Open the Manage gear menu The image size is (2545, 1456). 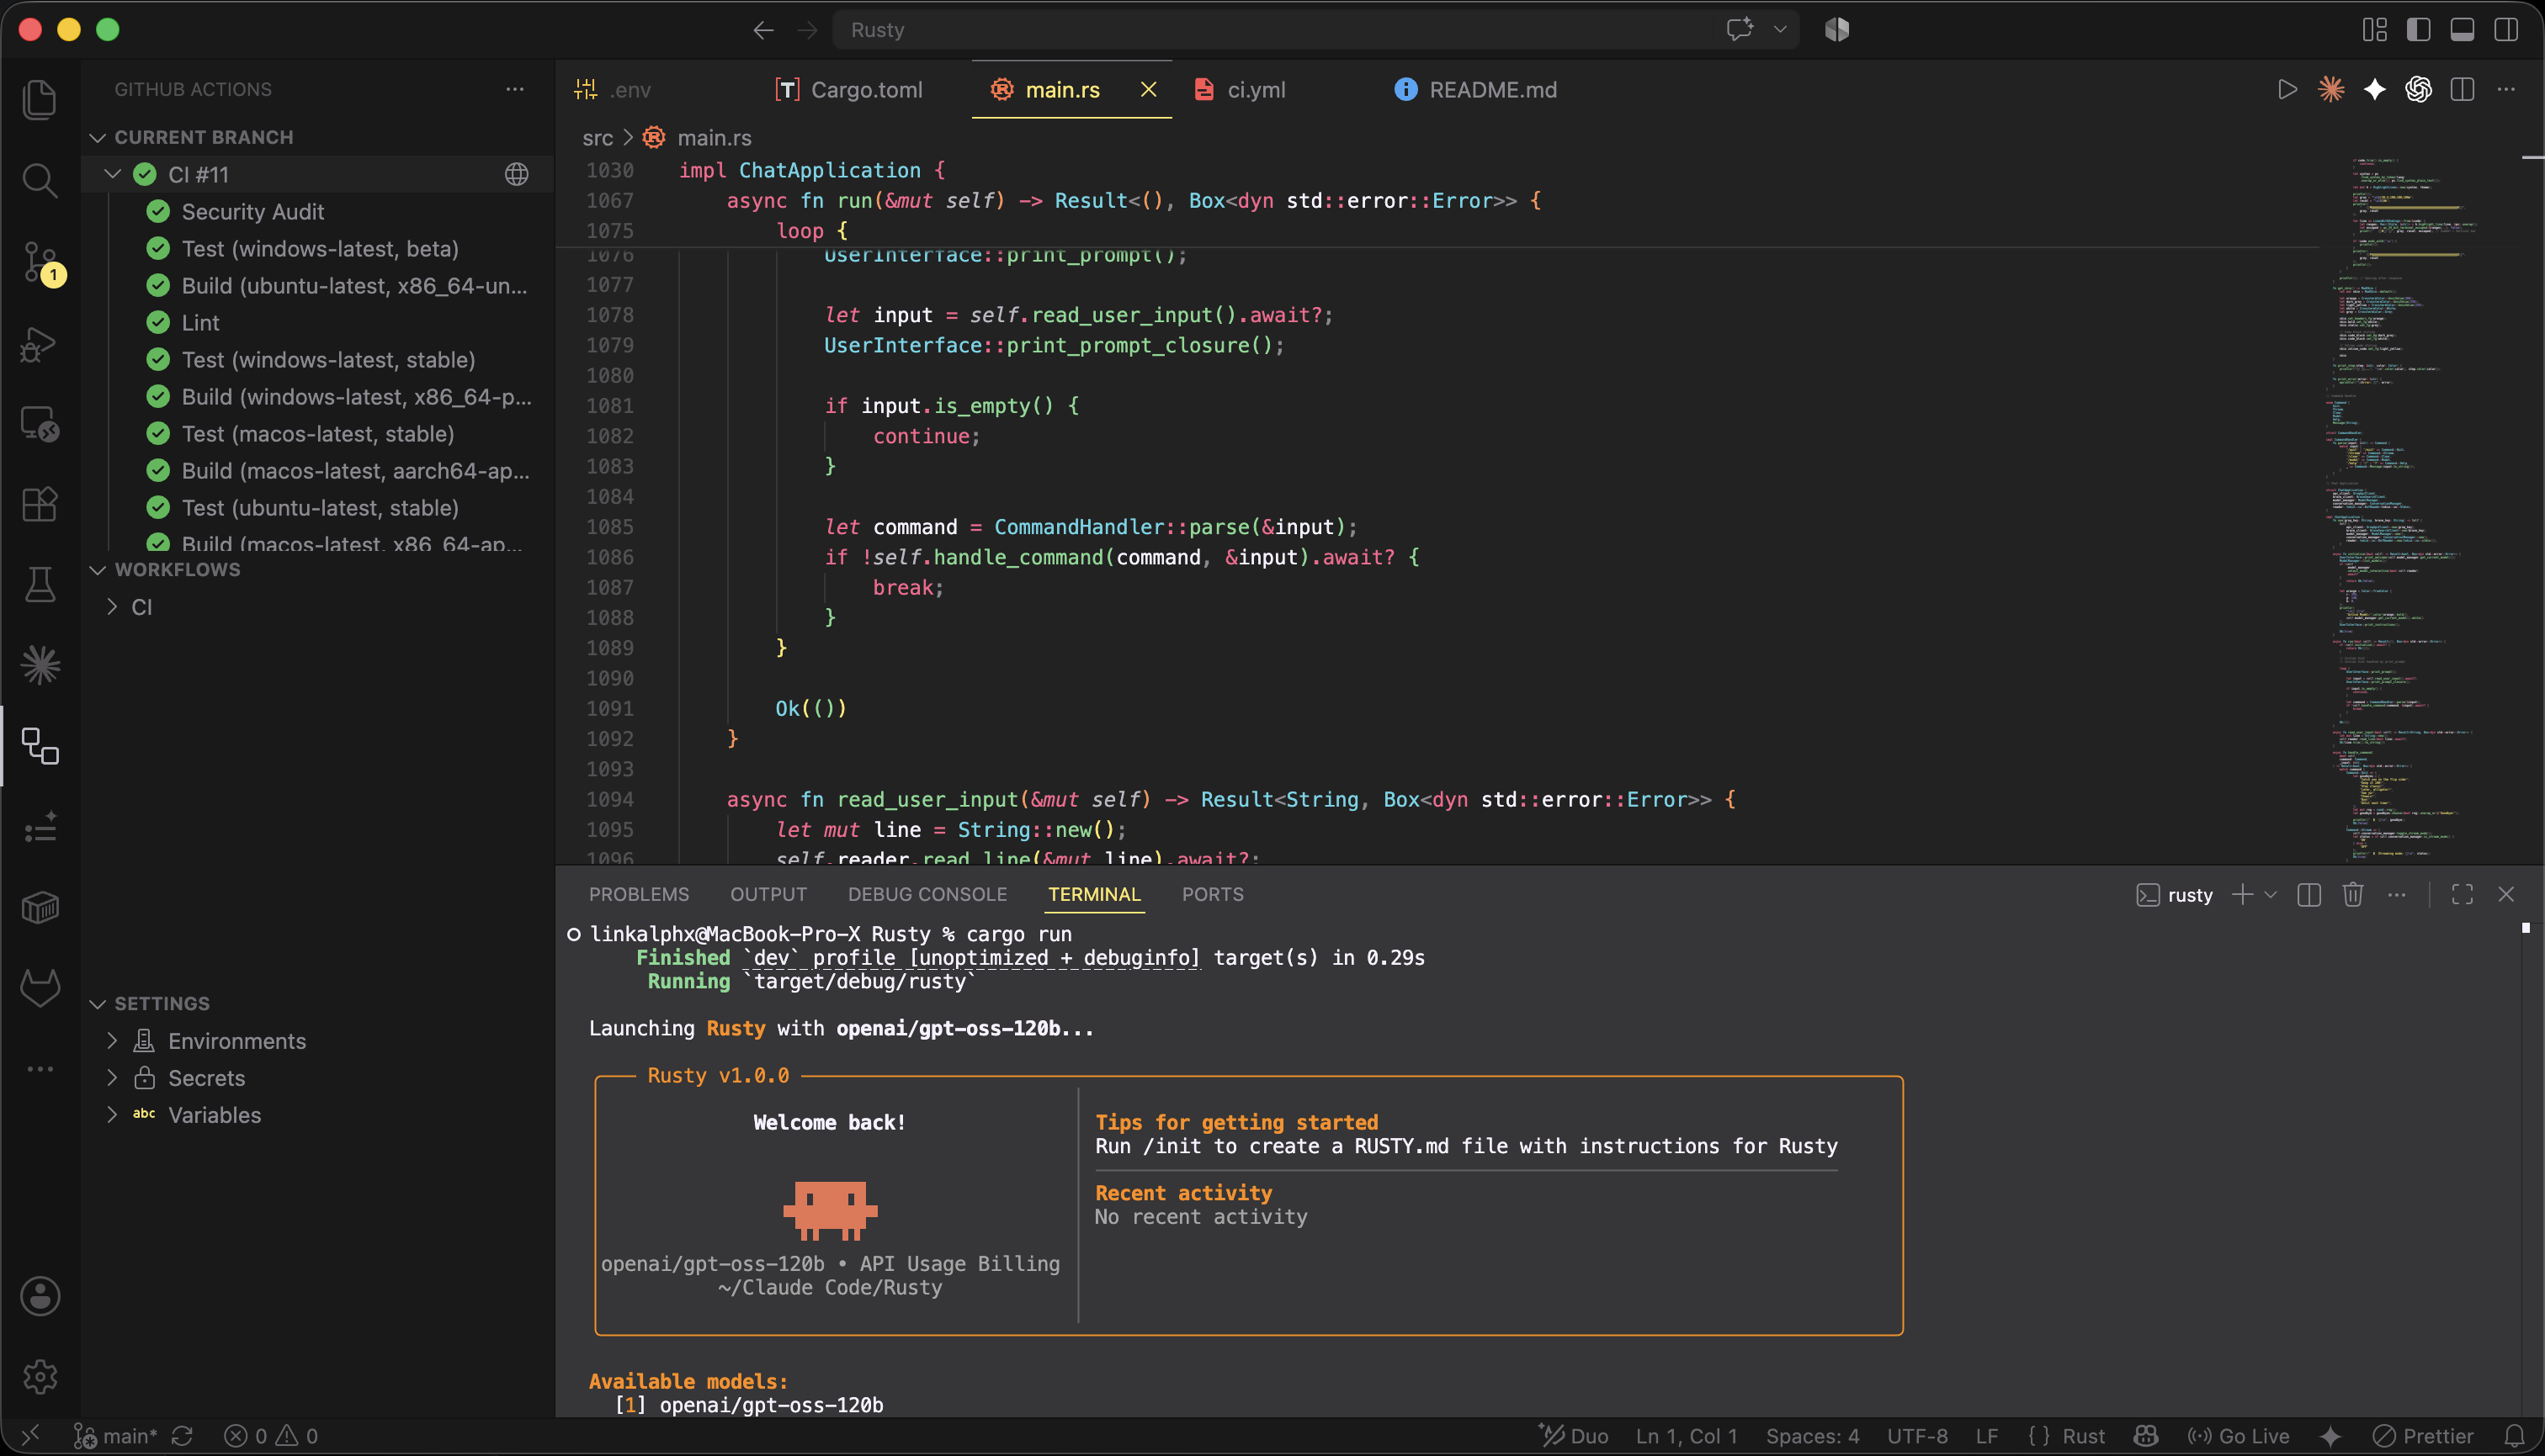coord(40,1377)
